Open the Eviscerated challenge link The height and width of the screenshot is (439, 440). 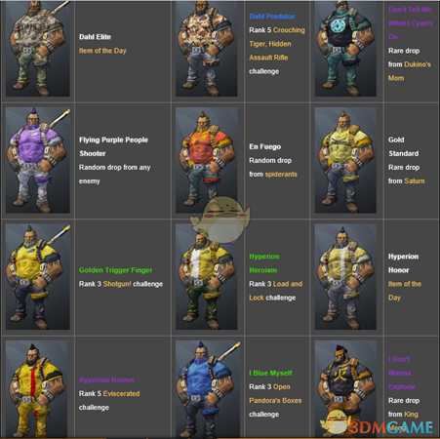coord(121,394)
